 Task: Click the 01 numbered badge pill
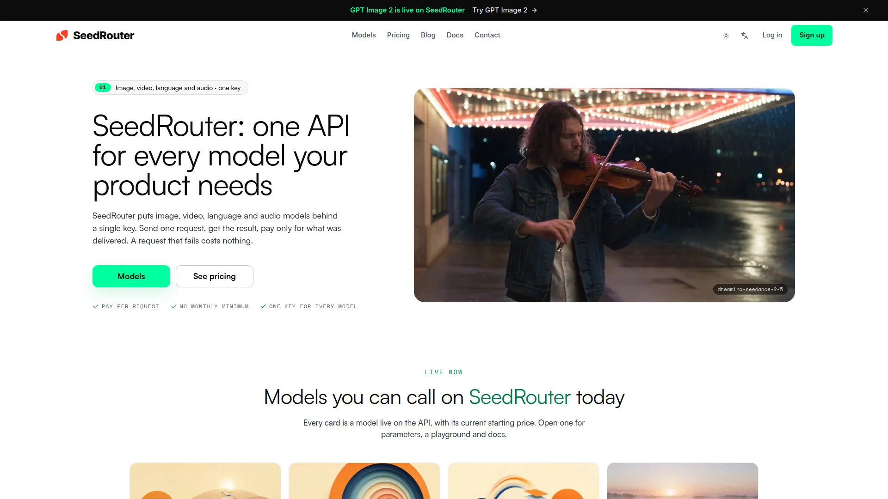click(103, 88)
